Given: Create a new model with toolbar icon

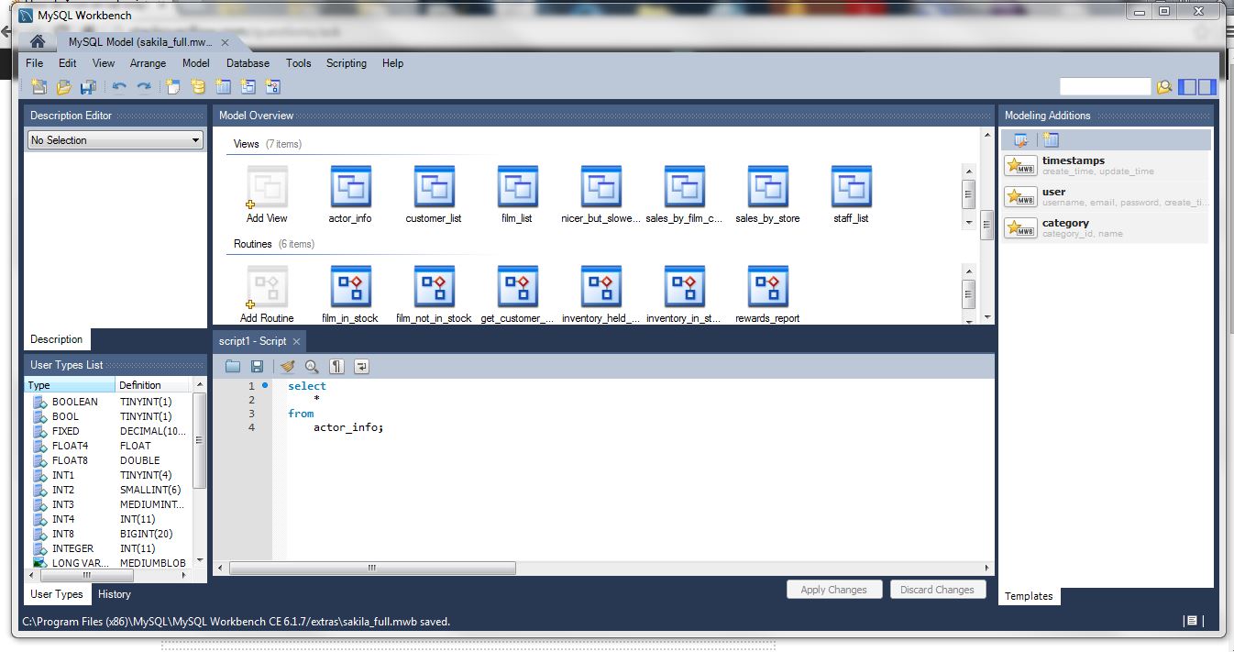Looking at the screenshot, I should click(39, 87).
